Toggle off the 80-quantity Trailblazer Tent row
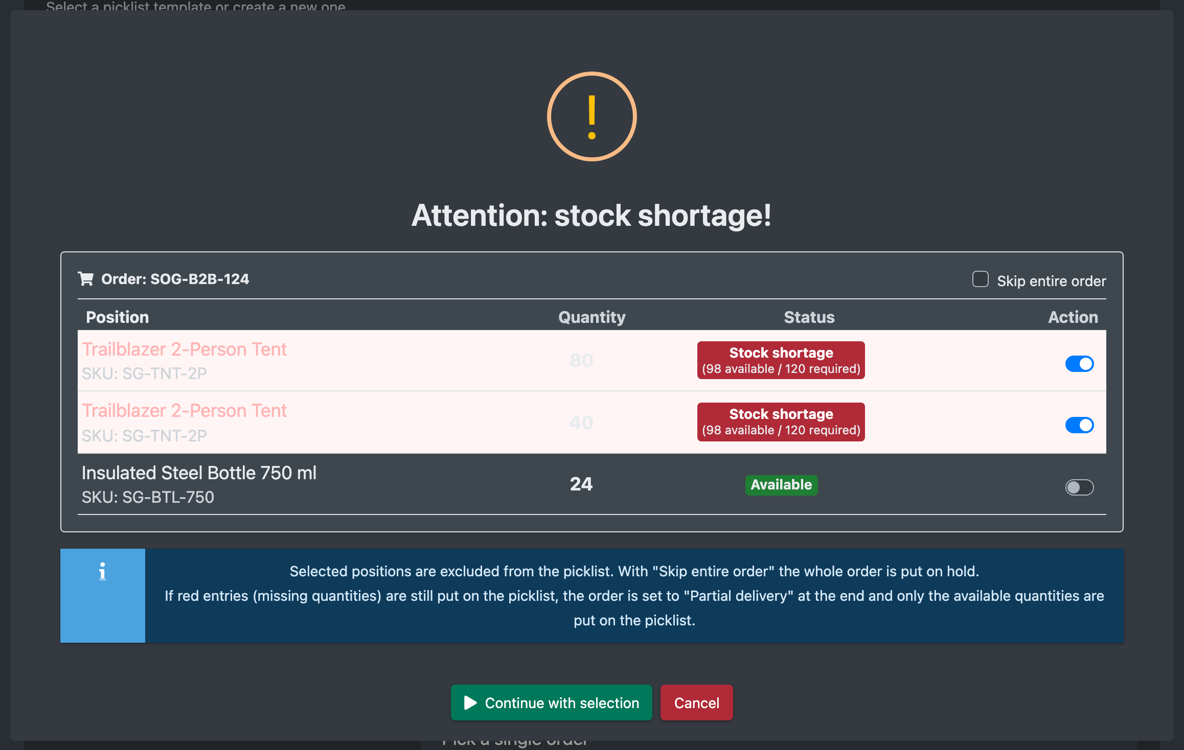1184x750 pixels. [x=1079, y=364]
